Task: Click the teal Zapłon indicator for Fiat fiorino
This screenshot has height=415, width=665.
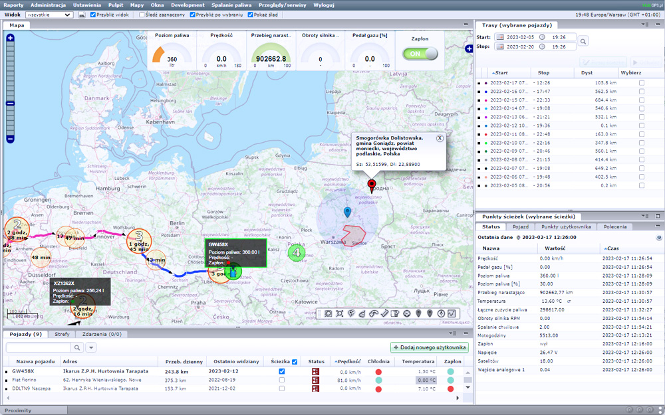Action: (x=450, y=380)
